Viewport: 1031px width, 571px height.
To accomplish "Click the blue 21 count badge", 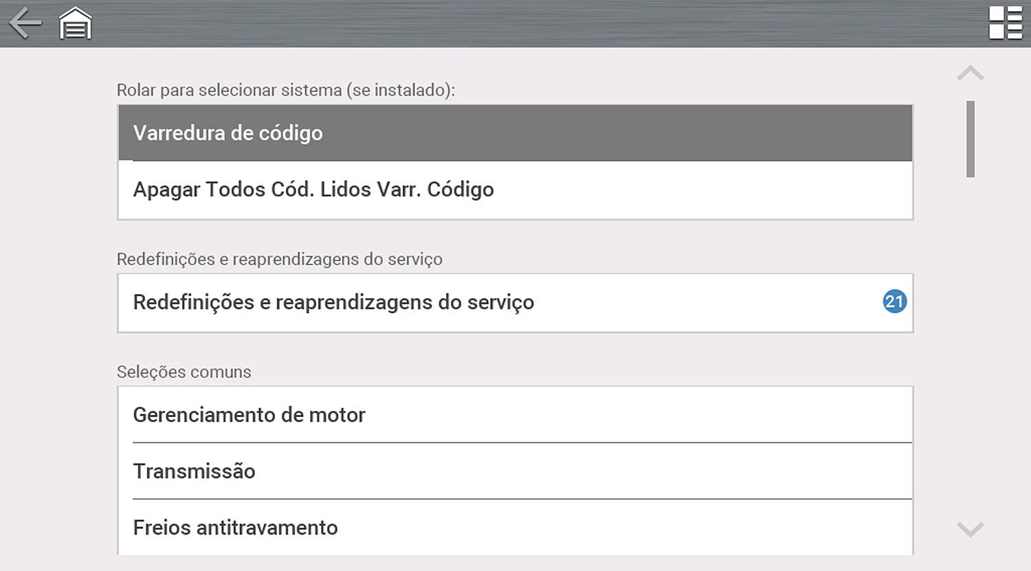I will [894, 302].
